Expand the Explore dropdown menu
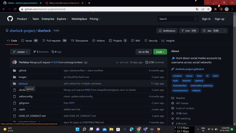This screenshot has height=133, width=236. coord(63,19)
